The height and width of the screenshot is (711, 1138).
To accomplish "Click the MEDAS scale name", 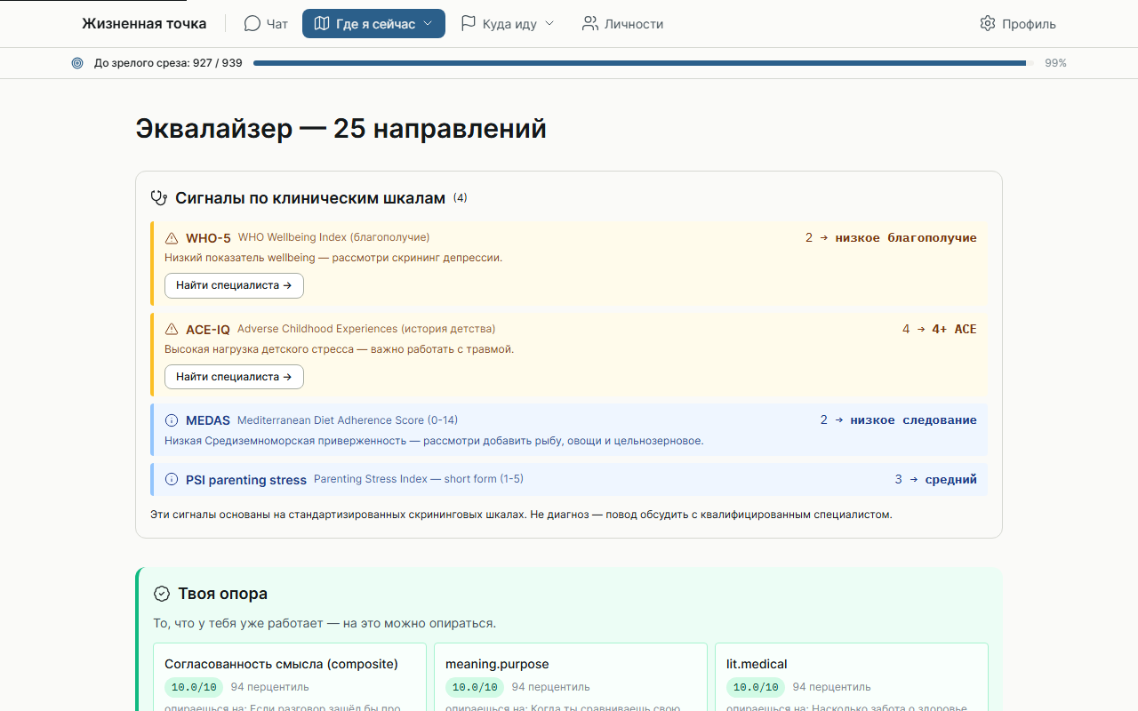I will pyautogui.click(x=208, y=420).
